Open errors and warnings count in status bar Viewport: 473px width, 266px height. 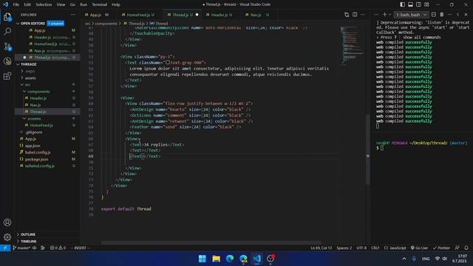tap(58, 248)
